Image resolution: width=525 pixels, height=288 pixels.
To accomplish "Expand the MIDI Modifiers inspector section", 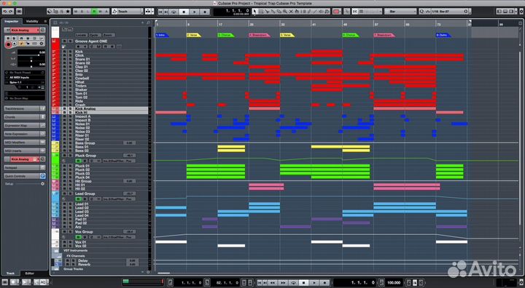I will click(x=25, y=143).
